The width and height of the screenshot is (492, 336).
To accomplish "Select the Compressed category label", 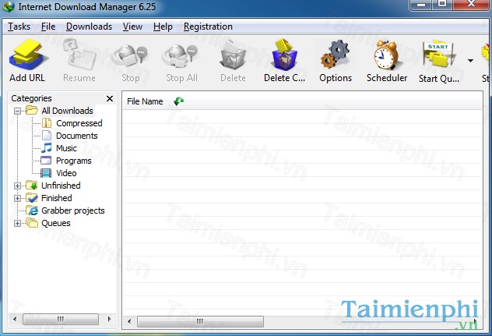I will (x=79, y=123).
